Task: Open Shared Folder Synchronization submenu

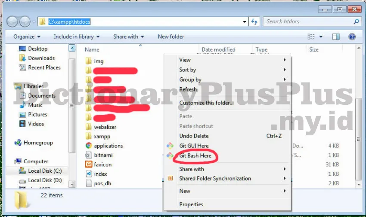Action: [x=227, y=178]
